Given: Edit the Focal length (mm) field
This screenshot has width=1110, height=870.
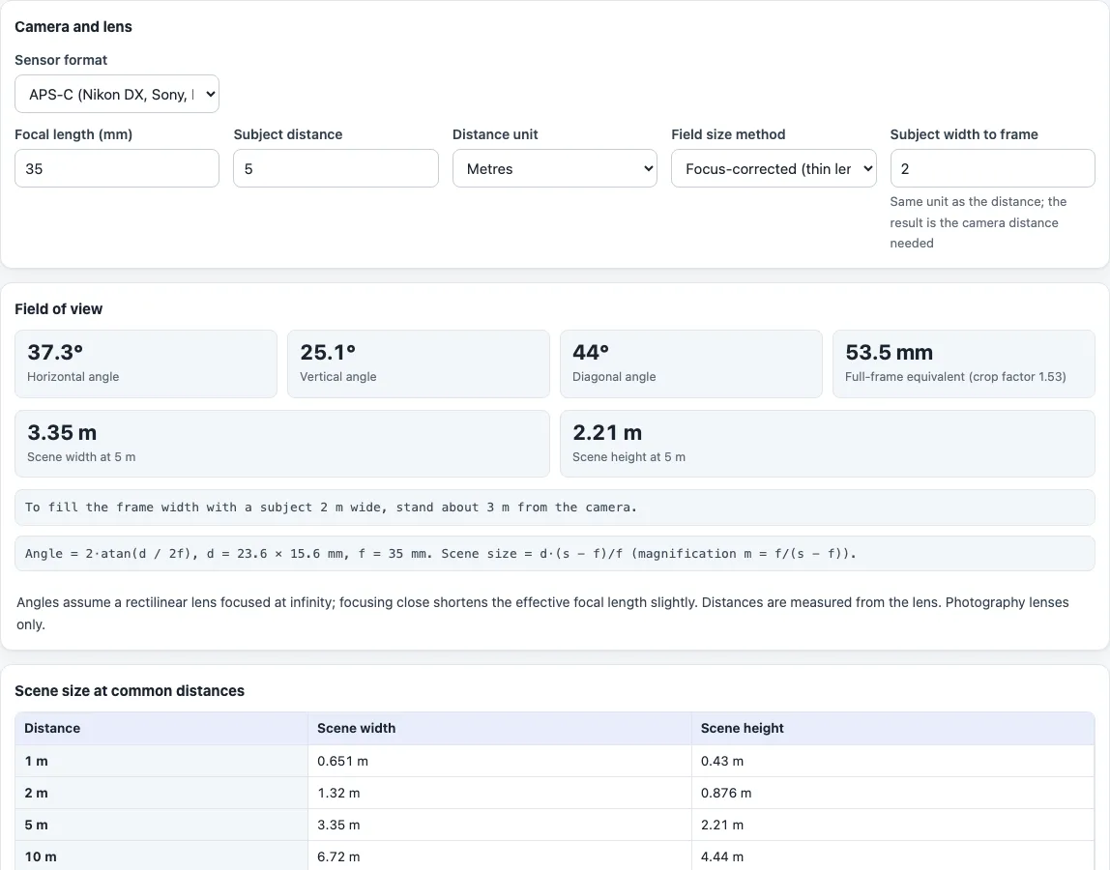Looking at the screenshot, I should click(117, 168).
